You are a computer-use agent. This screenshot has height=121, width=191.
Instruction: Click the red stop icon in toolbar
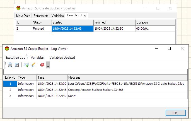coord(42,65)
